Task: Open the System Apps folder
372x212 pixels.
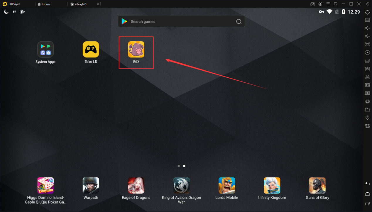Action: pos(45,50)
